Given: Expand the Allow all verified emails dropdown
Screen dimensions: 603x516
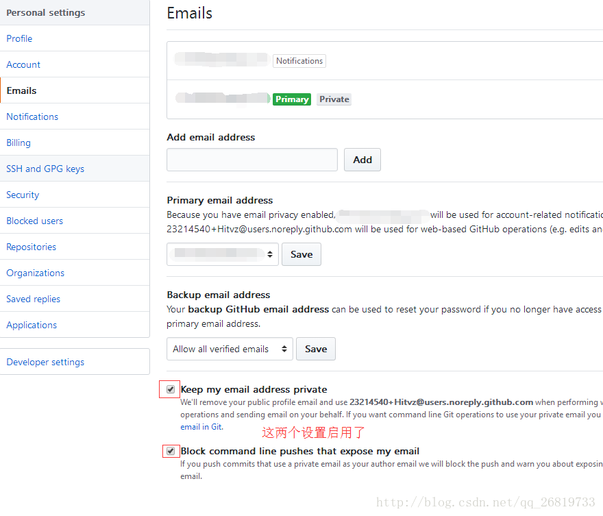Looking at the screenshot, I should 230,349.
